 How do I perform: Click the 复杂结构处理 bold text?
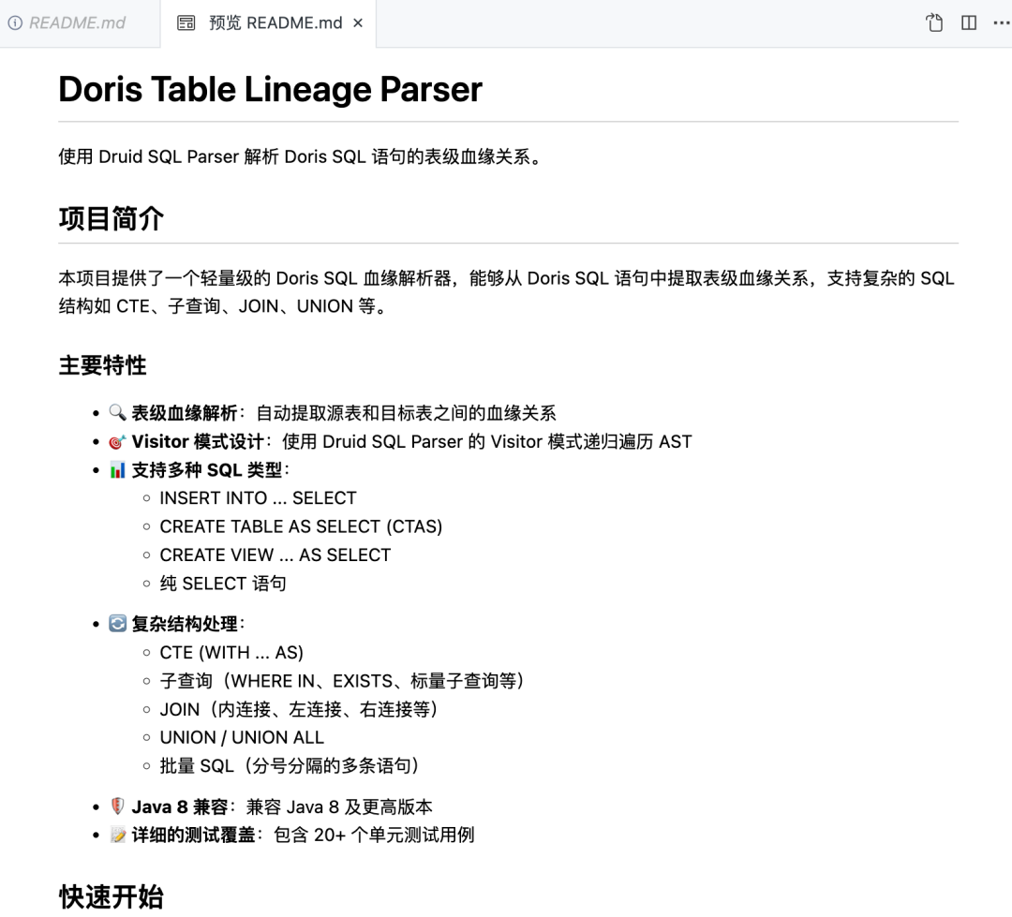click(185, 624)
